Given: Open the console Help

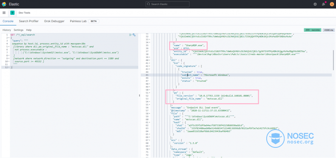Looking at the screenshot, I should pos(29,30).
